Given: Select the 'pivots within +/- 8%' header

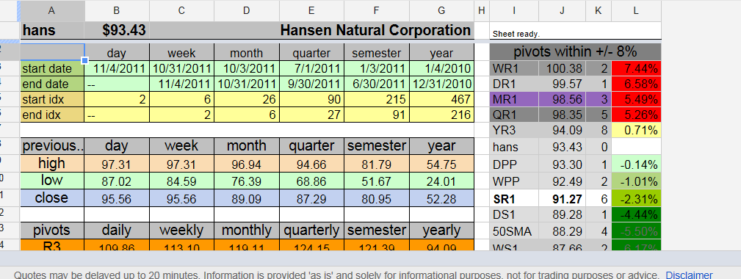Looking at the screenshot, I should [575, 51].
